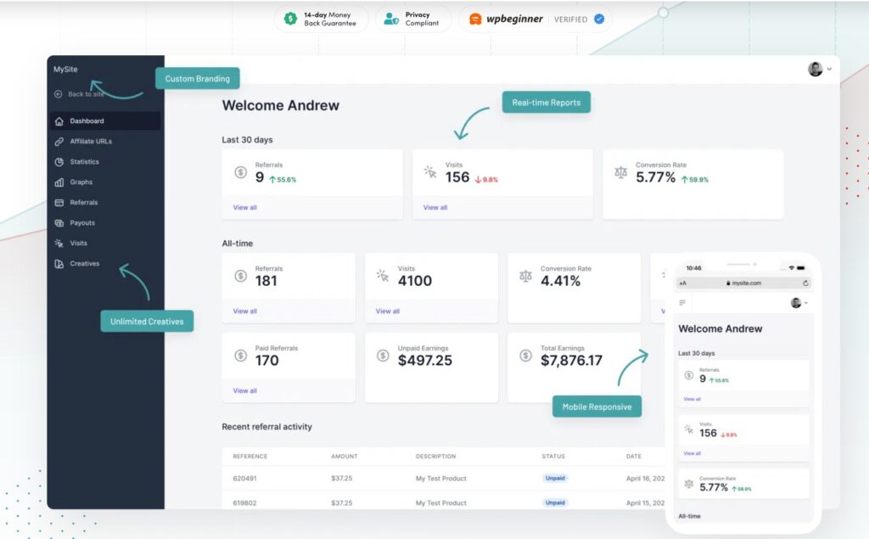
Task: Click the refresh icon in the mobile browser bar
Action: tap(805, 283)
